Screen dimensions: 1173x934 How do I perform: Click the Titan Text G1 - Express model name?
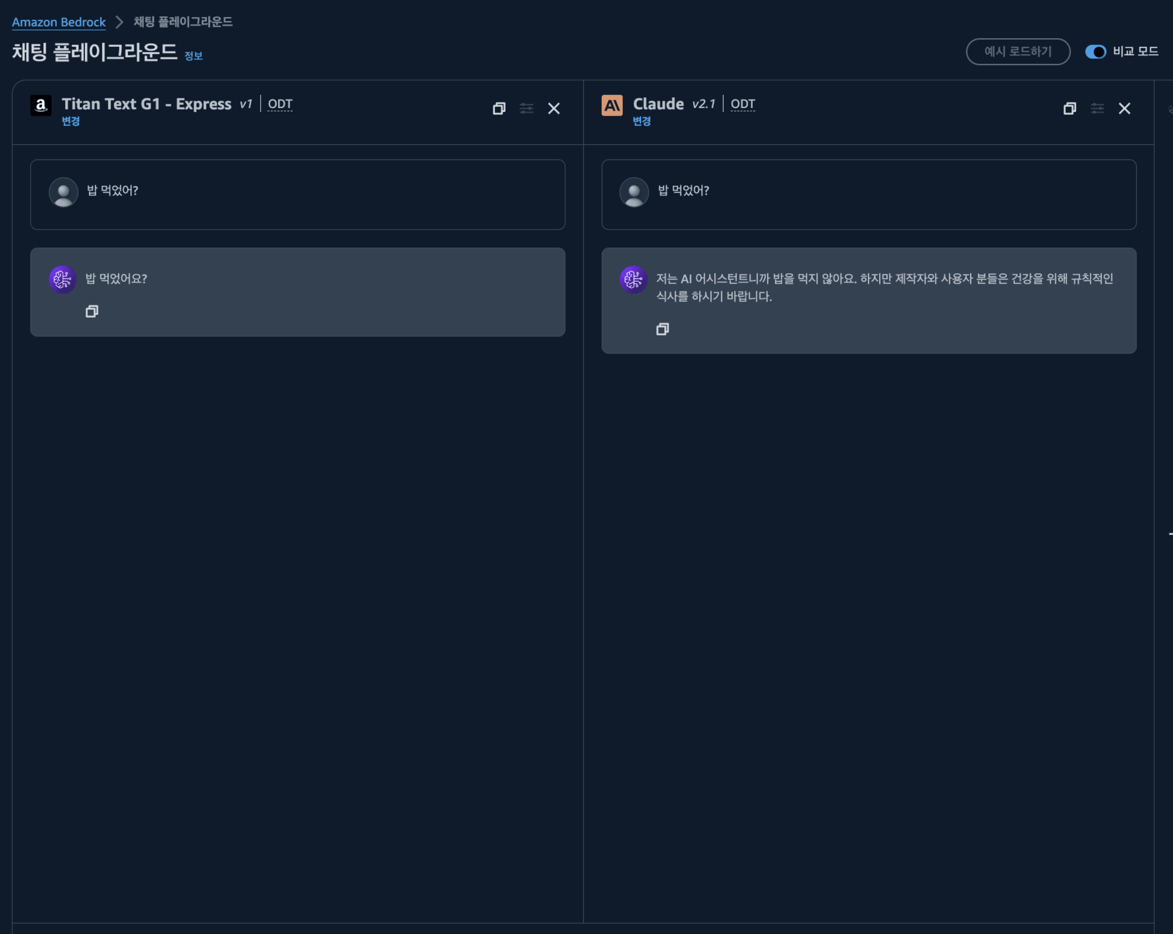tap(147, 104)
